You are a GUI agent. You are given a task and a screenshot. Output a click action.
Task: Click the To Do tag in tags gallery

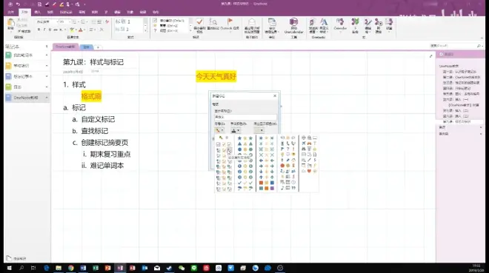point(169,21)
